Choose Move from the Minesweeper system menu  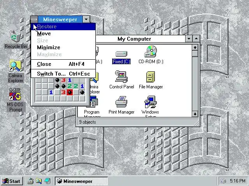click(63, 34)
